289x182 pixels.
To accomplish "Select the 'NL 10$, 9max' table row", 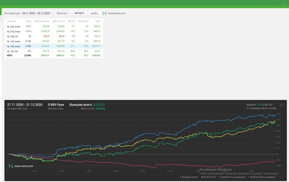I will point(54,41).
